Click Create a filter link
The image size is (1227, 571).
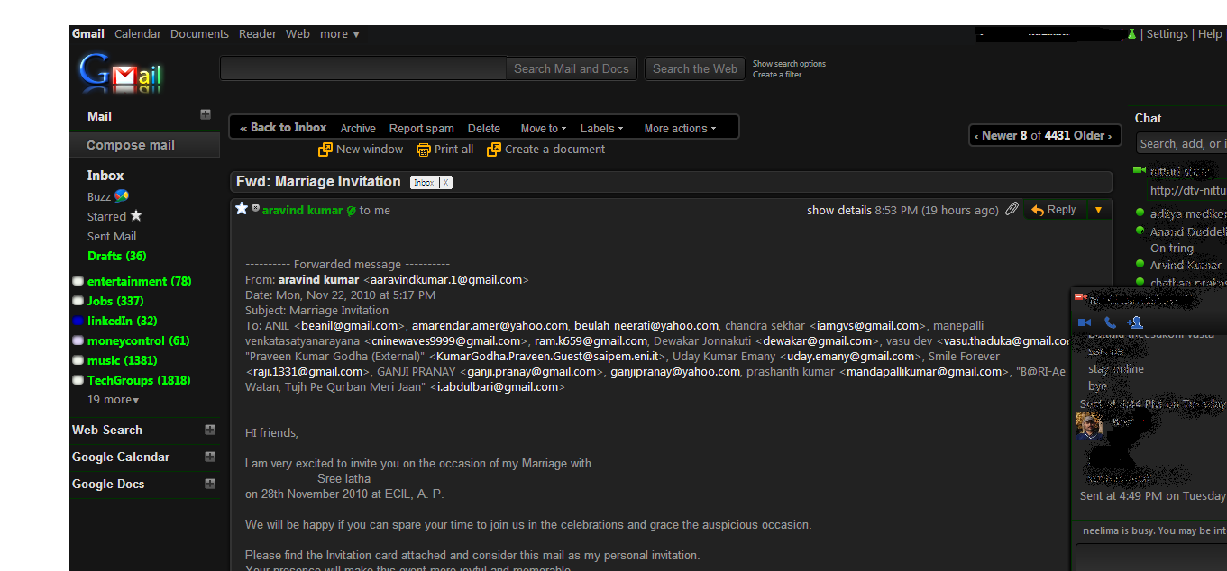click(777, 75)
